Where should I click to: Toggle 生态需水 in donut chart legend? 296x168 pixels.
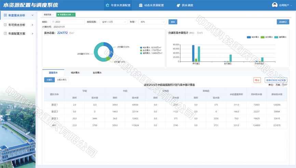tap(151, 50)
